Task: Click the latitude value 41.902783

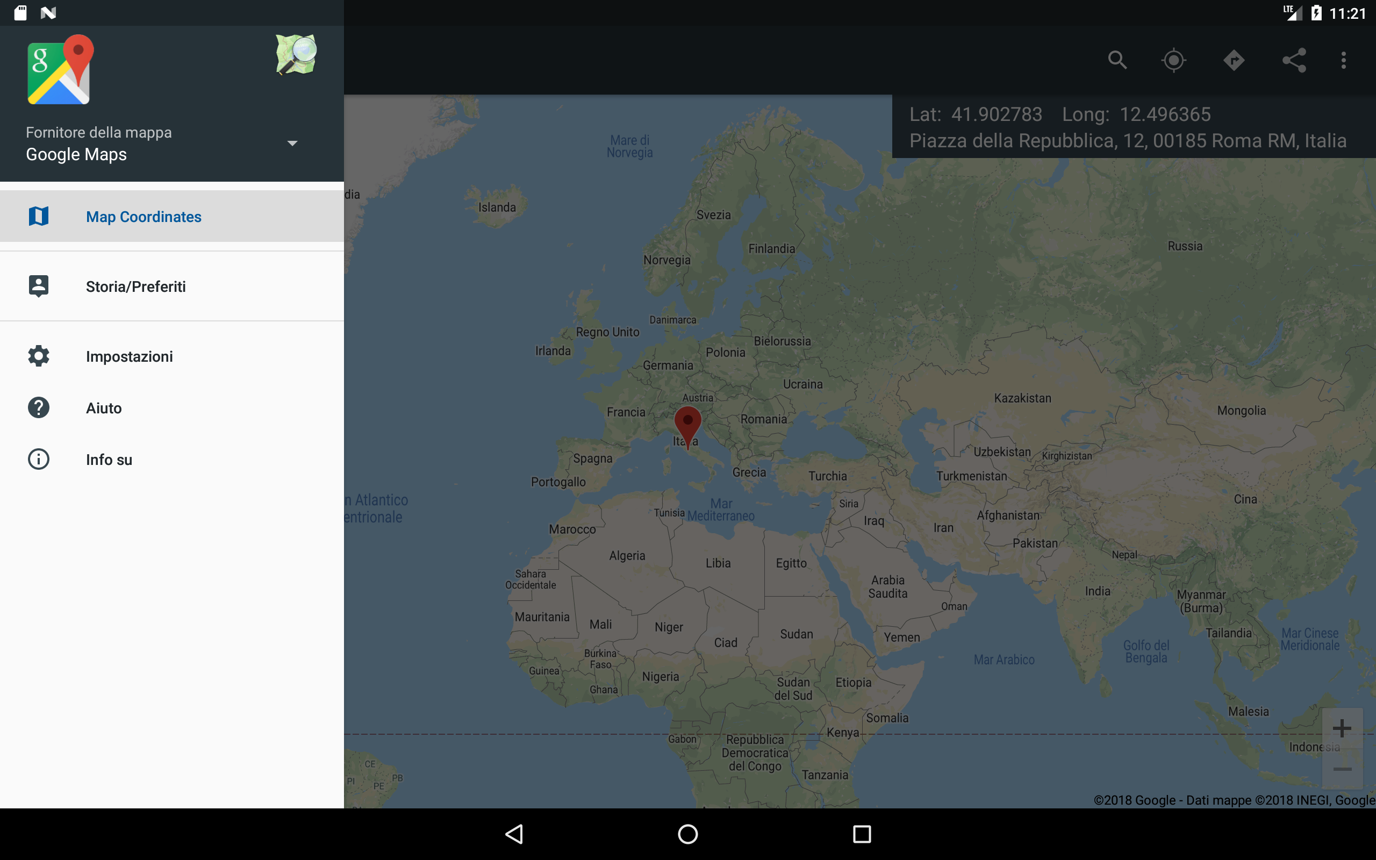Action: 997,114
